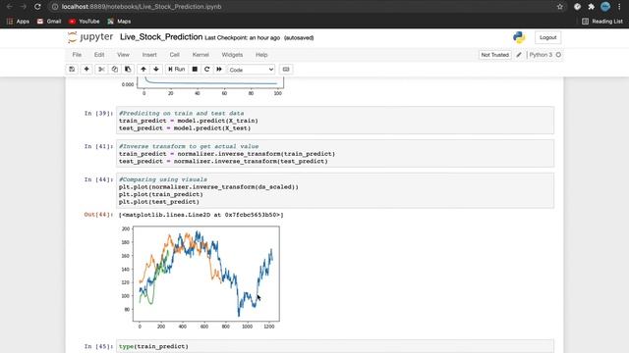Click the Jupyter logo
The height and width of the screenshot is (353, 629).
coord(90,37)
